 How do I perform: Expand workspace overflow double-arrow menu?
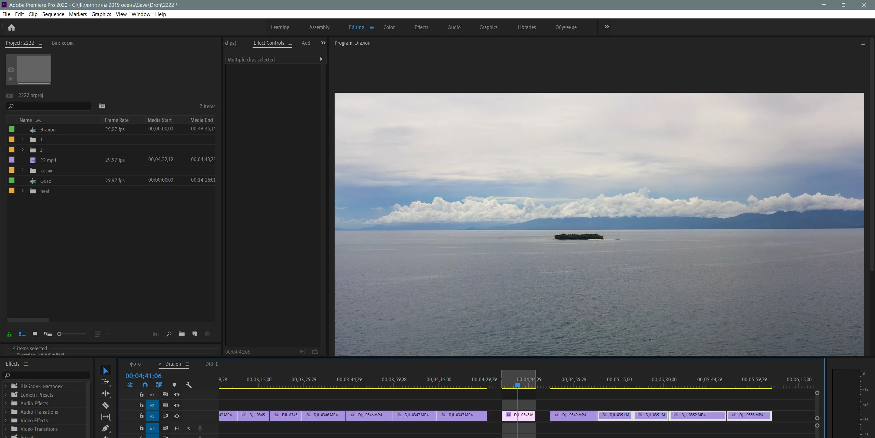point(606,27)
